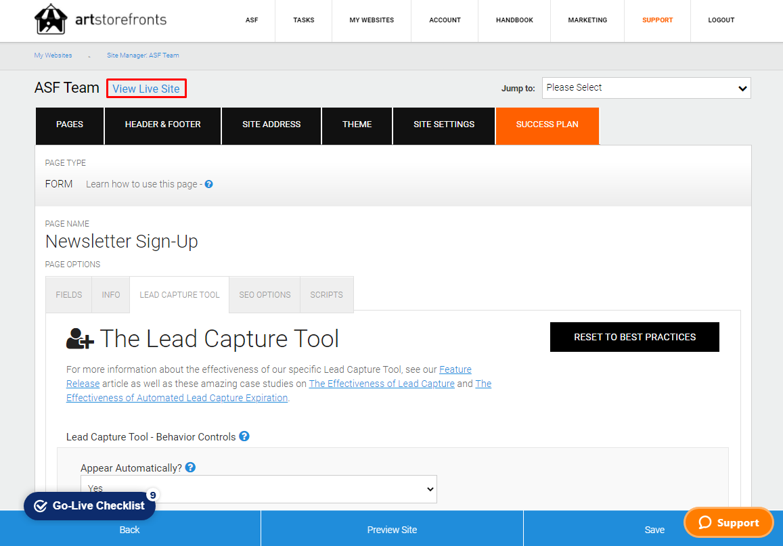Click the Preview Site button
The image size is (783, 546).
click(x=392, y=530)
